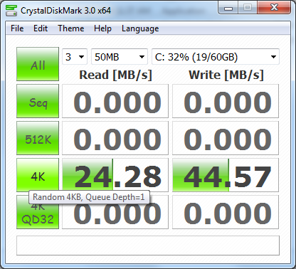The height and width of the screenshot is (269, 296).
Task: Click the CrystalDiskMark title bar app icon
Action: click(x=11, y=10)
